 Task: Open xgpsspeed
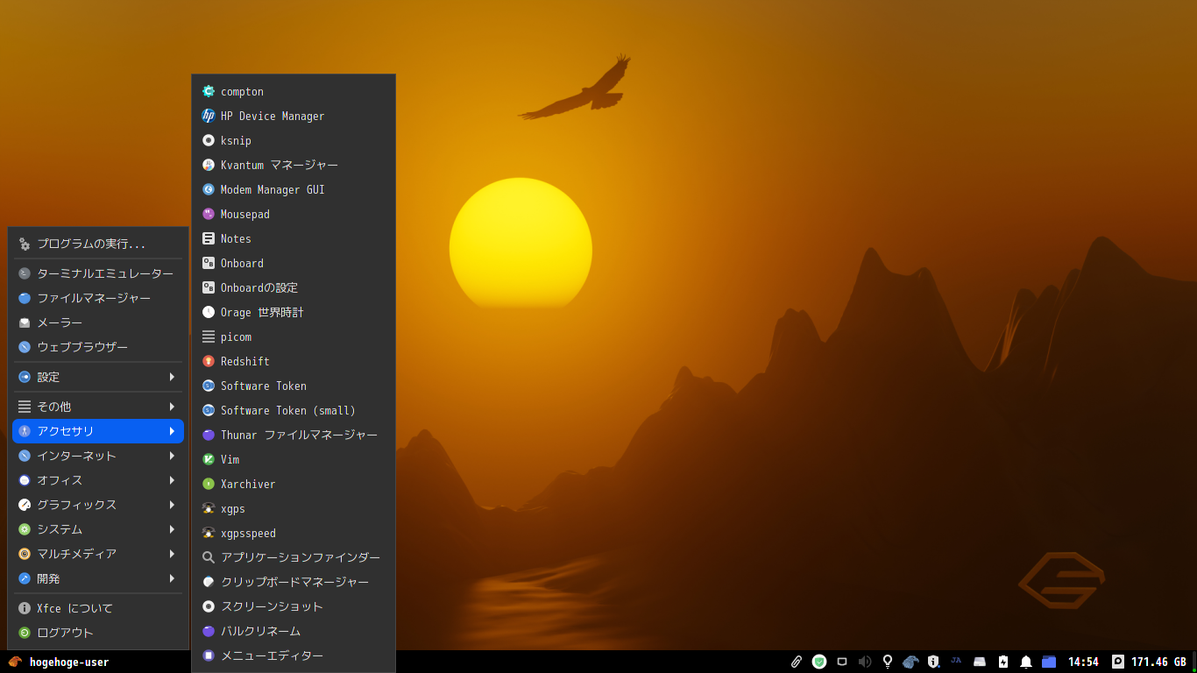294,533
